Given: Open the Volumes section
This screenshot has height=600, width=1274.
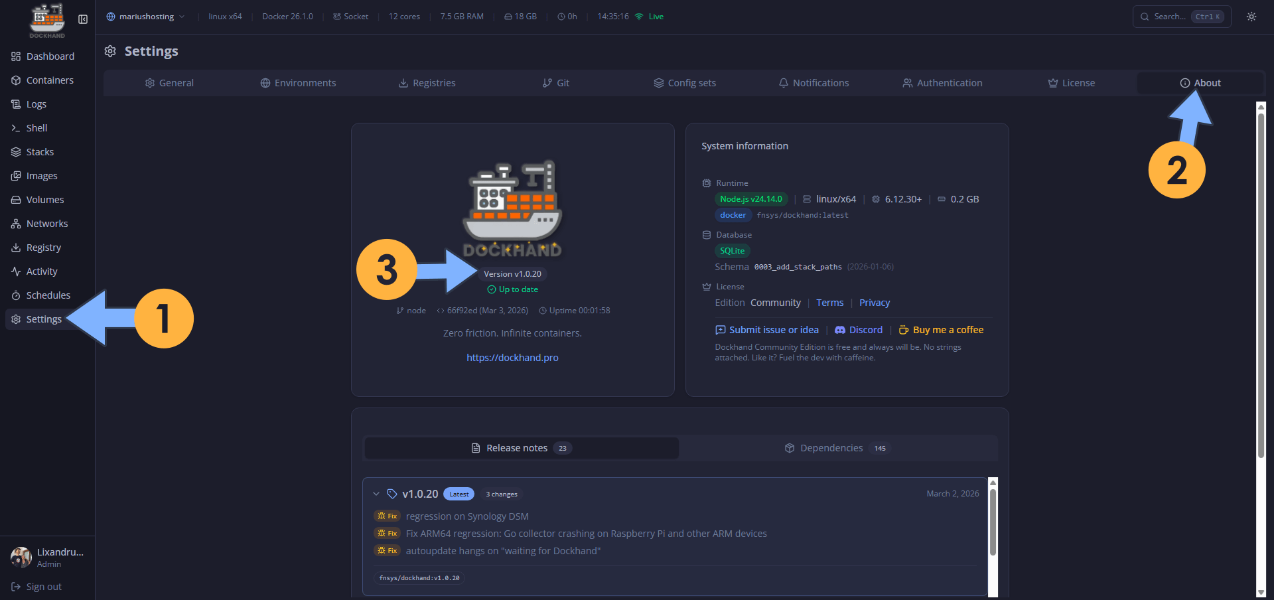Looking at the screenshot, I should coord(44,199).
